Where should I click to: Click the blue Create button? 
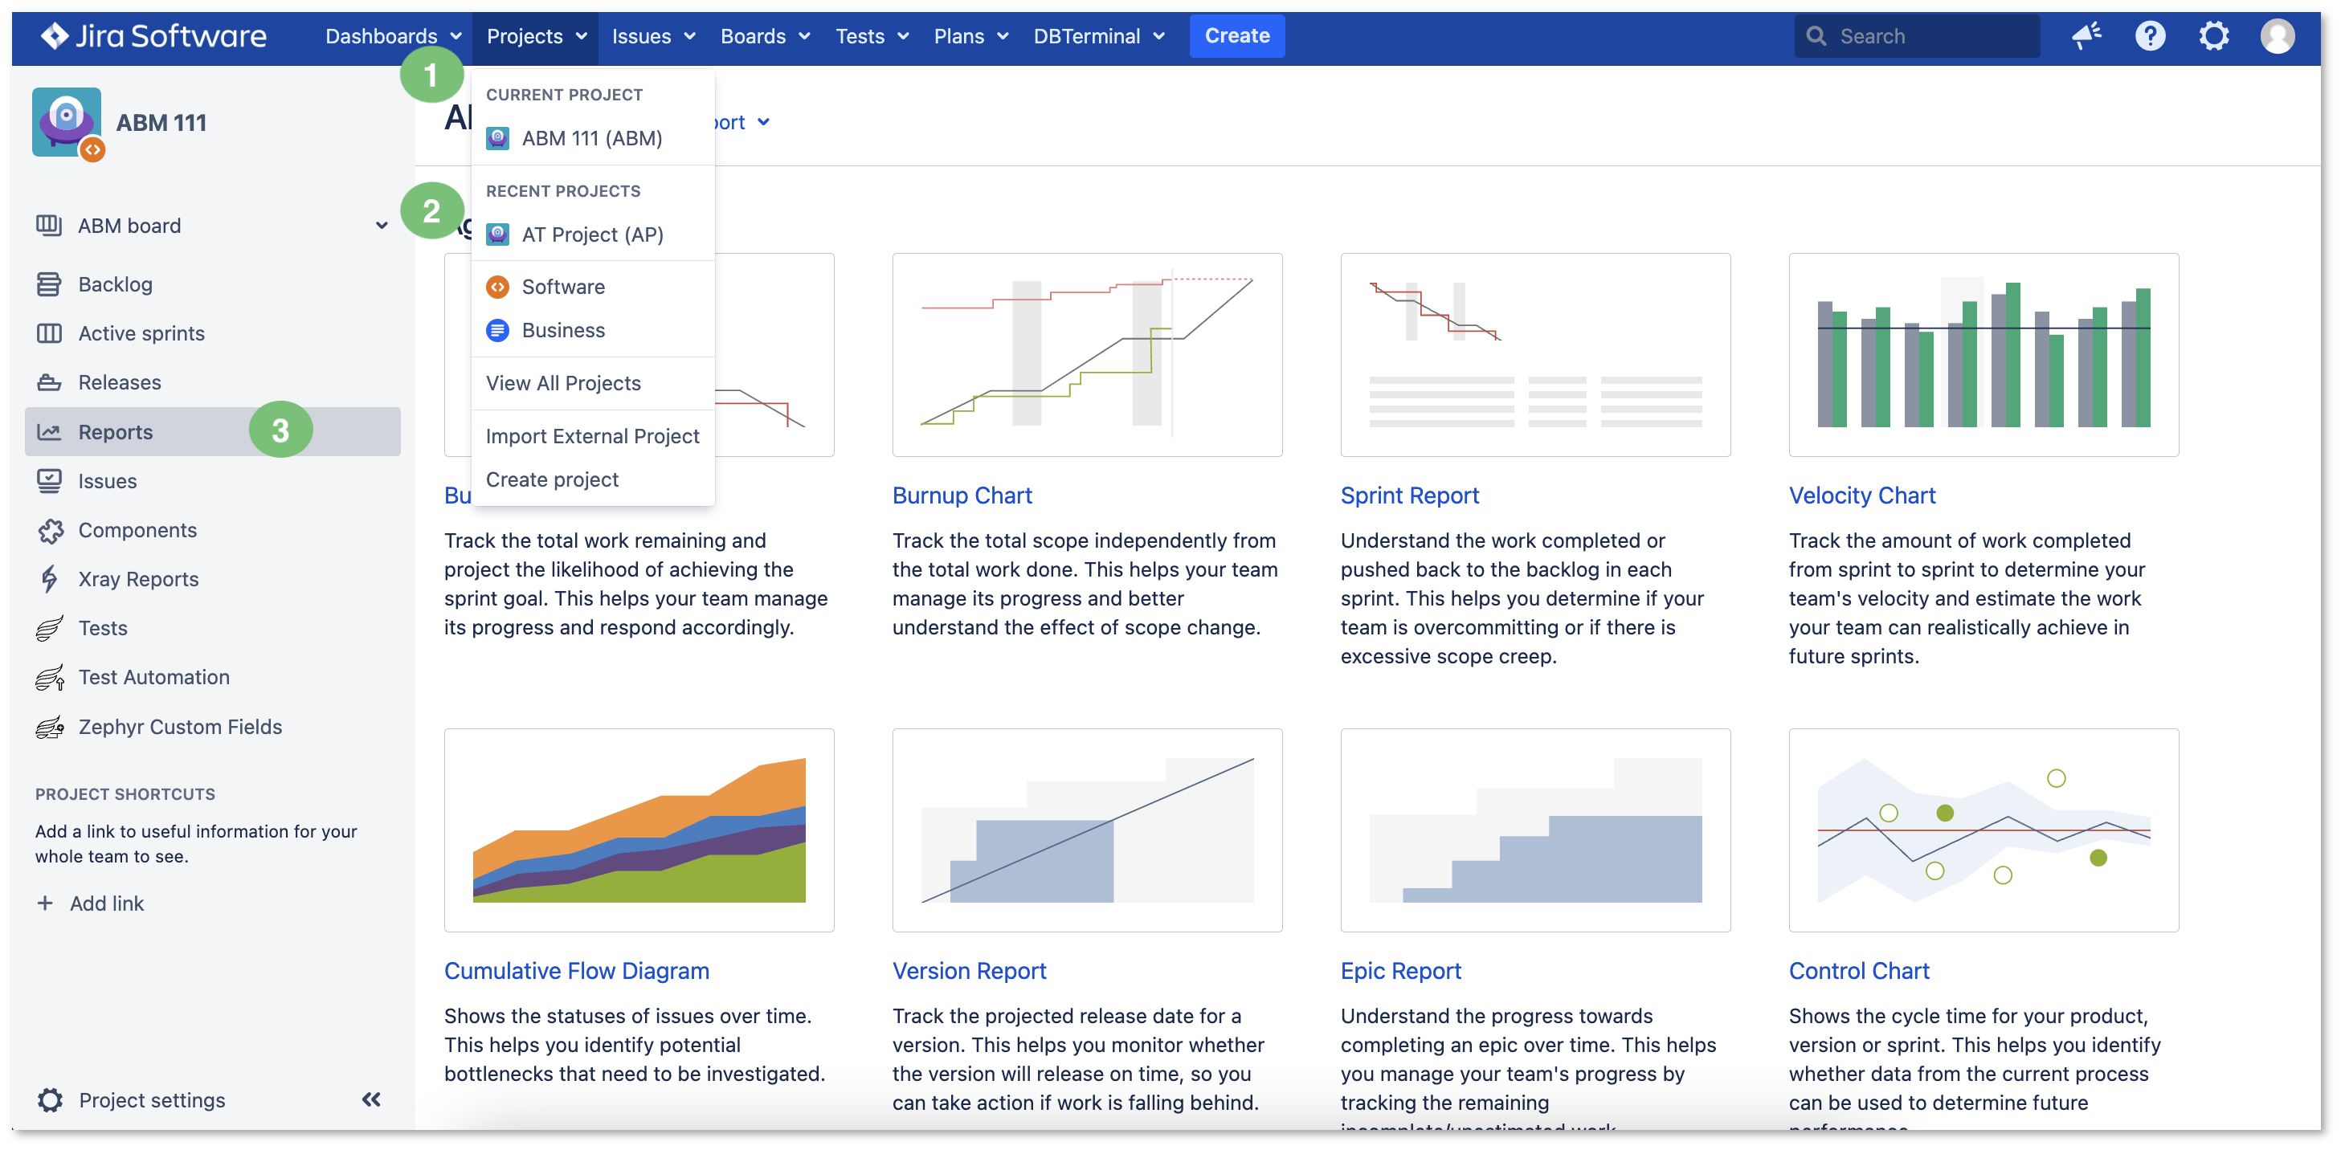[1237, 36]
